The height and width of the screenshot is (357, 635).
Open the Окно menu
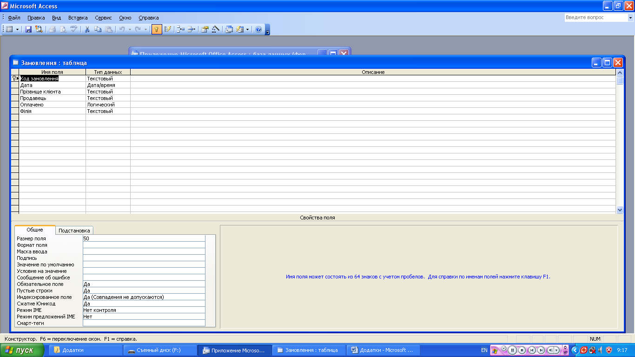pos(125,18)
